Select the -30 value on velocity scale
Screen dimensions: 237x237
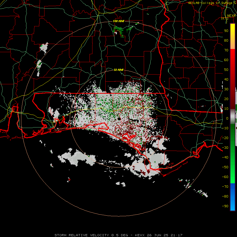225,148
